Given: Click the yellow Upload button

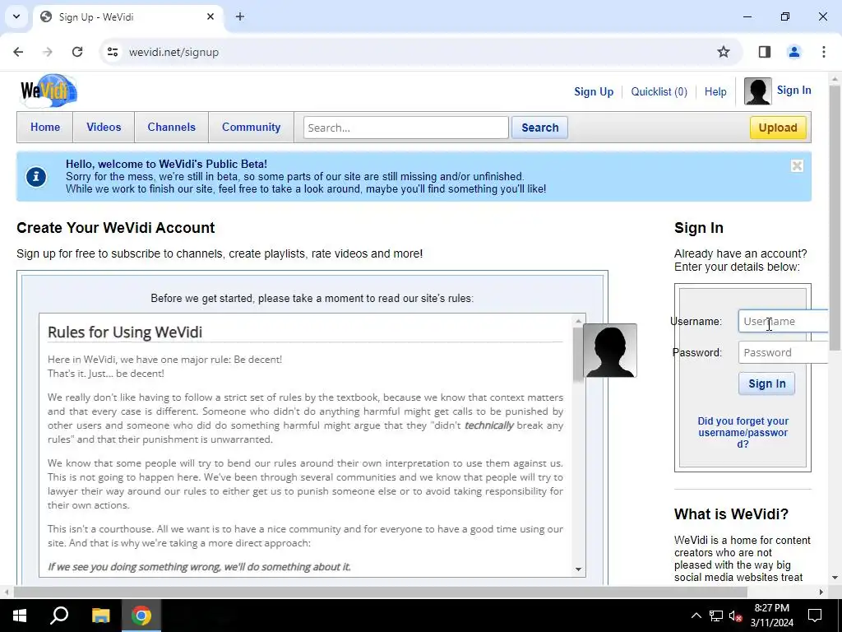Looking at the screenshot, I should [x=778, y=128].
